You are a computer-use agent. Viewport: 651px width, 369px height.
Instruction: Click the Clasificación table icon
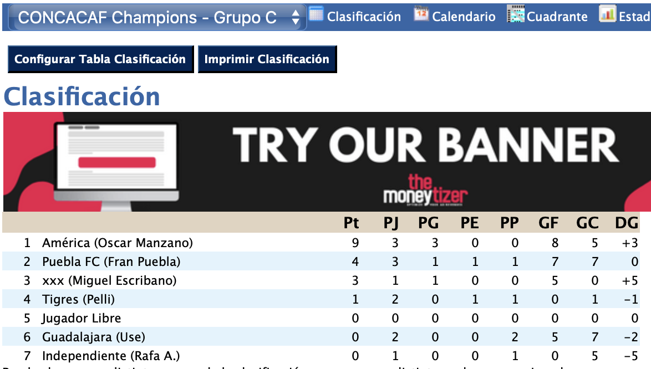(316, 14)
